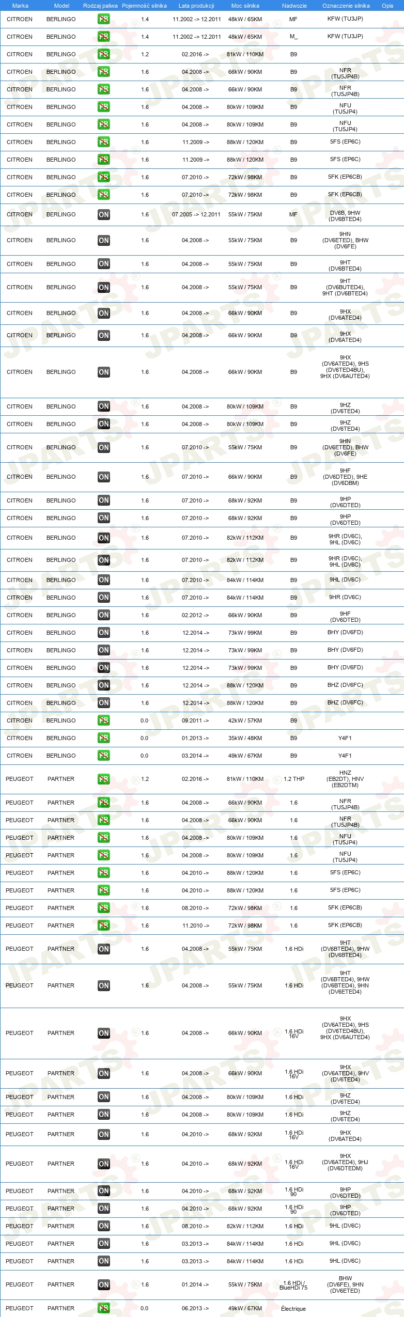
Task: Select the '11.2010 ->' production cell
Action: (x=196, y=926)
